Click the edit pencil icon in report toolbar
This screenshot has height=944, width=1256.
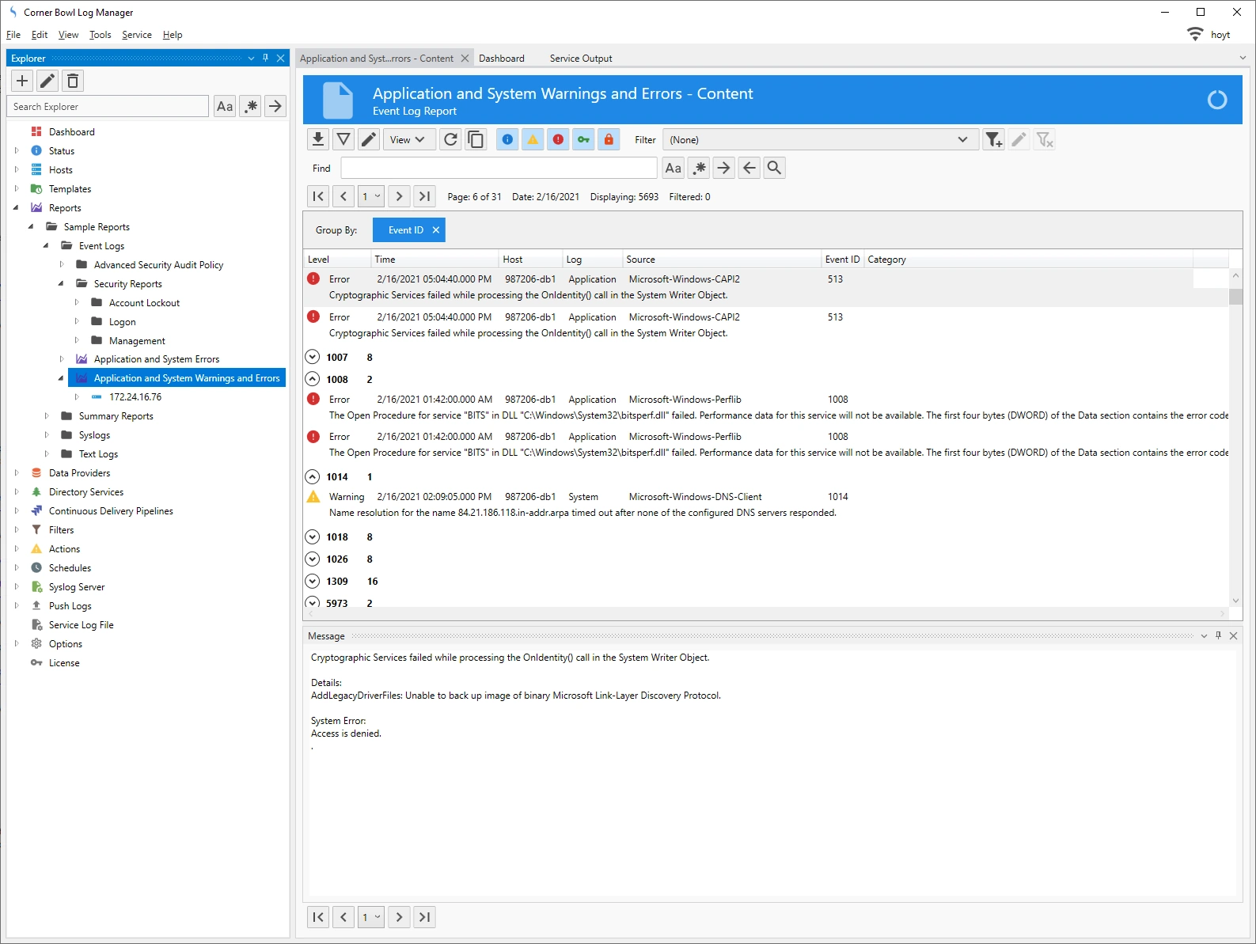click(369, 140)
